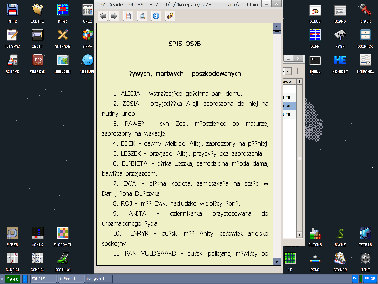Open the green Меню start menu

point(12,279)
